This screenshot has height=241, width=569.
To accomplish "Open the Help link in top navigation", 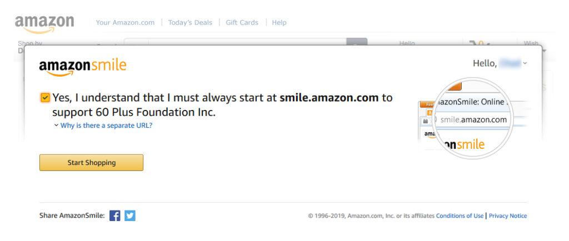I will point(279,22).
